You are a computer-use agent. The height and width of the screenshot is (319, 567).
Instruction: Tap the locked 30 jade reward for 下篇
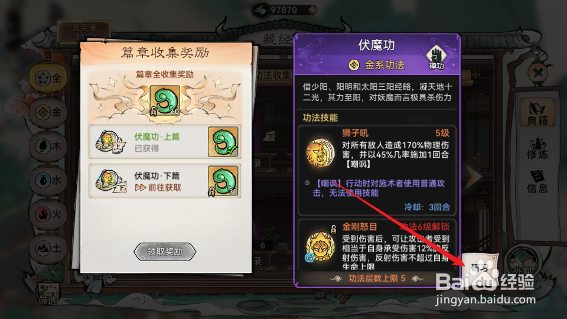tap(223, 181)
